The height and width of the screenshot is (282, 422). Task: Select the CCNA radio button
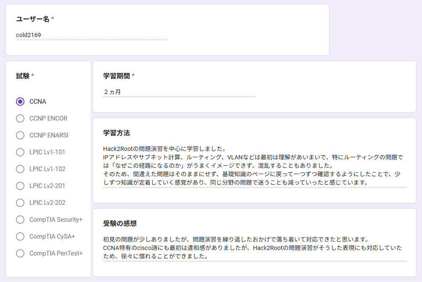tap(20, 102)
